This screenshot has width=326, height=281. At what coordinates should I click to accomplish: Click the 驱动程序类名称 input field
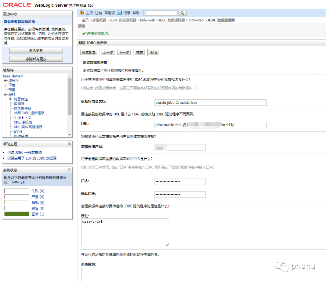point(210,102)
